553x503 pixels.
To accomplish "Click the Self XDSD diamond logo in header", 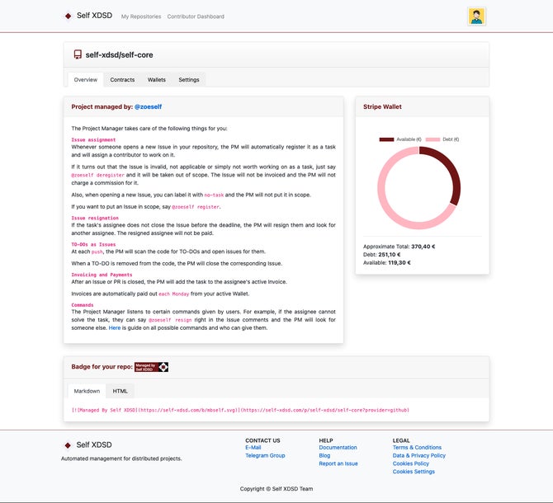I will (68, 16).
